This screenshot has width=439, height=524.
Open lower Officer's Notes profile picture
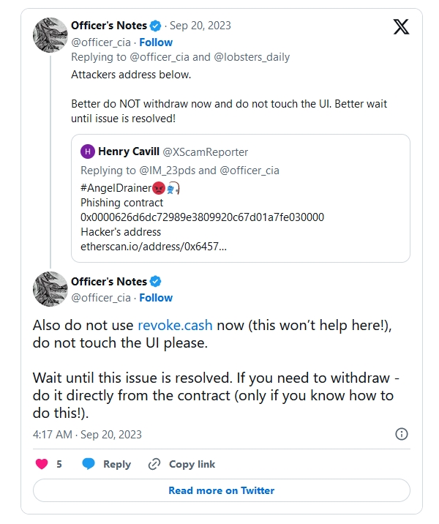coord(50,289)
